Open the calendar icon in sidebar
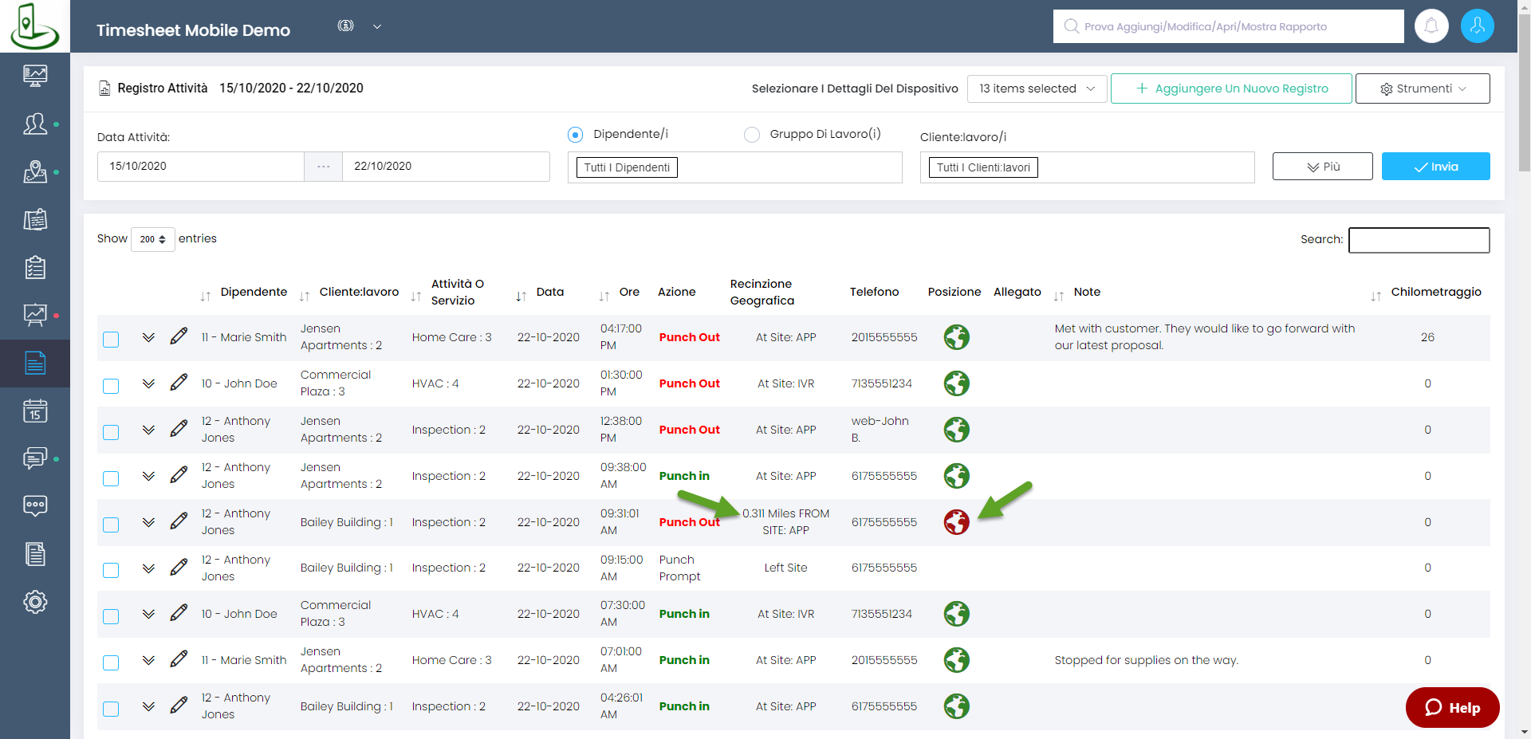Image resolution: width=1531 pixels, height=739 pixels. (35, 411)
